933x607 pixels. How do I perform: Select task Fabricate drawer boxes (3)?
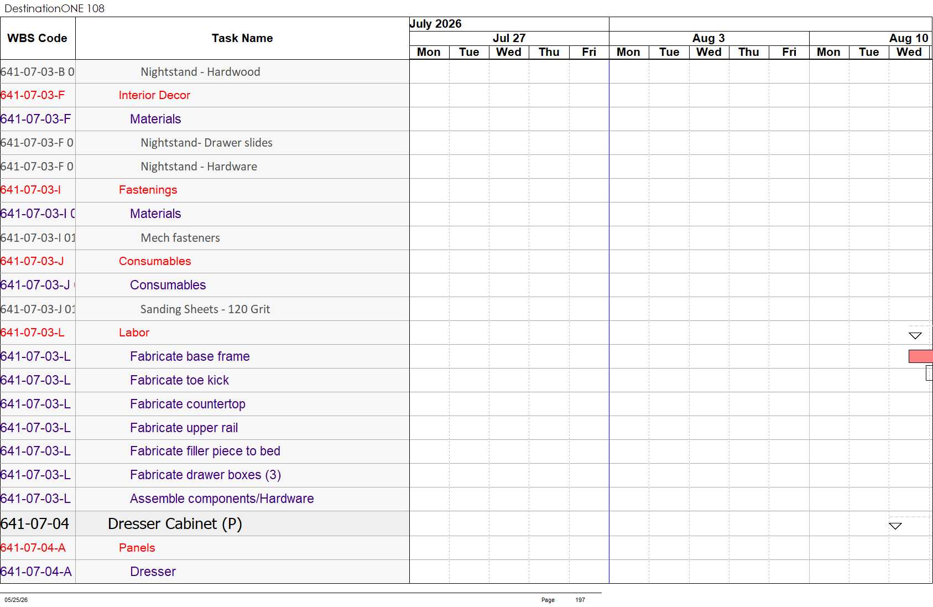coord(205,475)
